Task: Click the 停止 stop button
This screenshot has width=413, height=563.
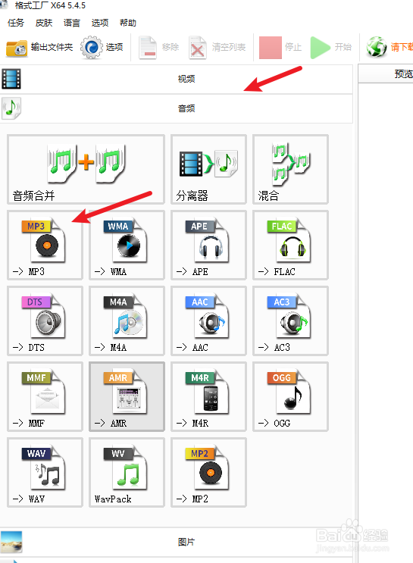Action: pyautogui.click(x=280, y=48)
